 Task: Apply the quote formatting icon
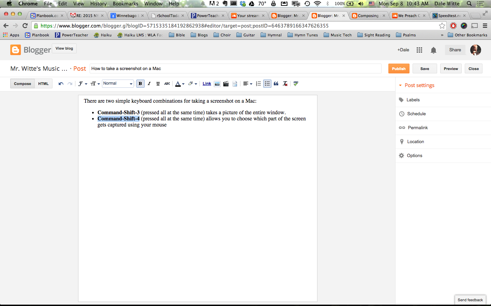pos(276,84)
